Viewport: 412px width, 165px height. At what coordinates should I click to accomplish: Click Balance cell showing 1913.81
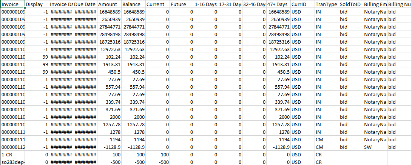coord(133,64)
